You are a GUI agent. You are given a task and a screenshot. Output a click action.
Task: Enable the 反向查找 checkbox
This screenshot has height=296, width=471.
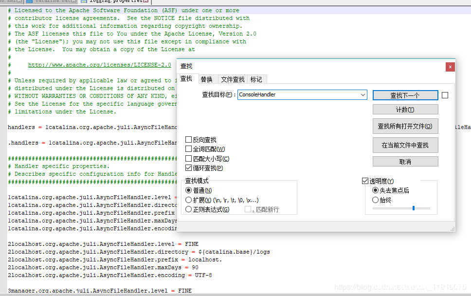pyautogui.click(x=189, y=140)
